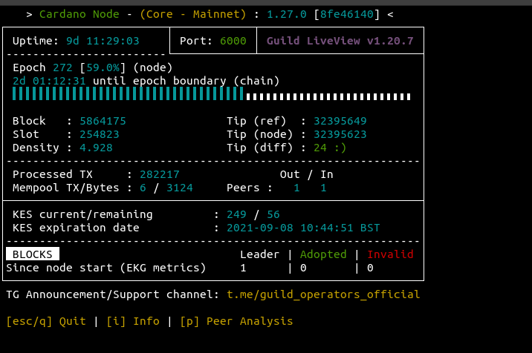
Task: Click the Leader column header
Action: pos(259,254)
